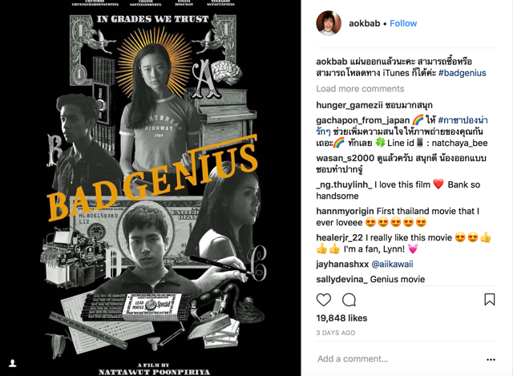
Task: Focus the Add a comment field
Action: coord(399,359)
